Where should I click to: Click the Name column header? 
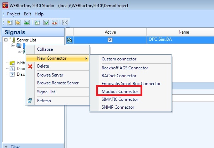(183, 32)
